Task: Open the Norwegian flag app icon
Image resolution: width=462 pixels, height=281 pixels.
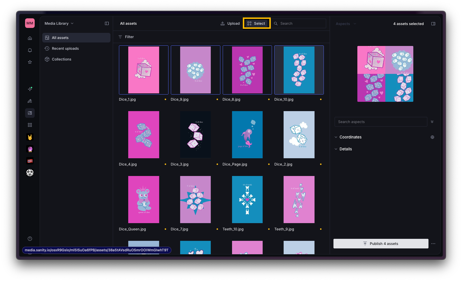Action: [x=30, y=161]
